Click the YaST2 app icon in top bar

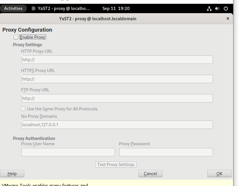pos(33,8)
